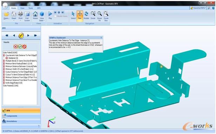Choose the Rotate navigation tool
The width and height of the screenshot is (216, 134).
coord(86,14)
